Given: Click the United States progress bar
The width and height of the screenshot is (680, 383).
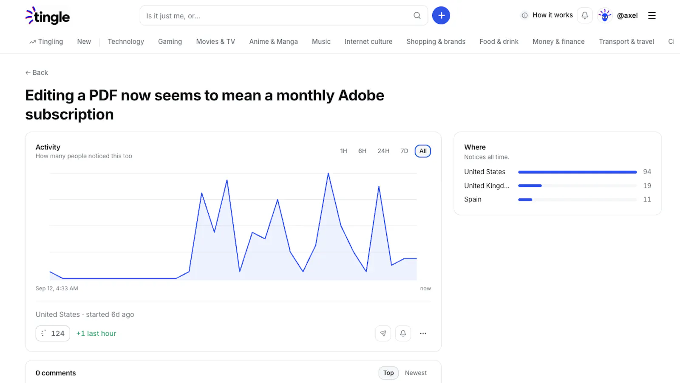Looking at the screenshot, I should coord(577,172).
